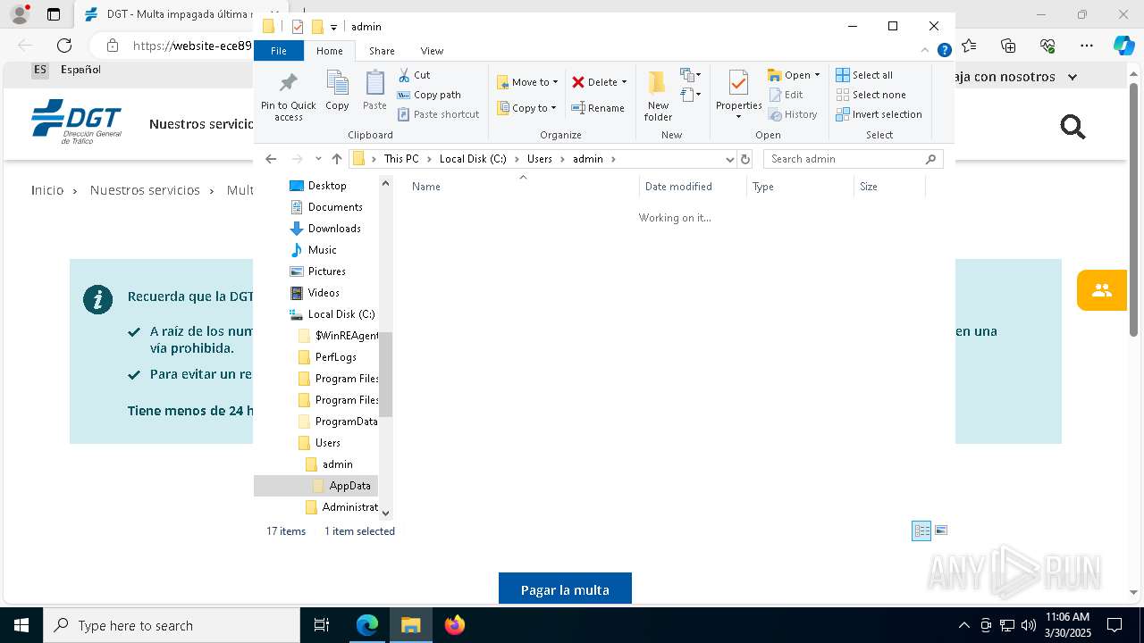Show History for the selected item

point(793,114)
